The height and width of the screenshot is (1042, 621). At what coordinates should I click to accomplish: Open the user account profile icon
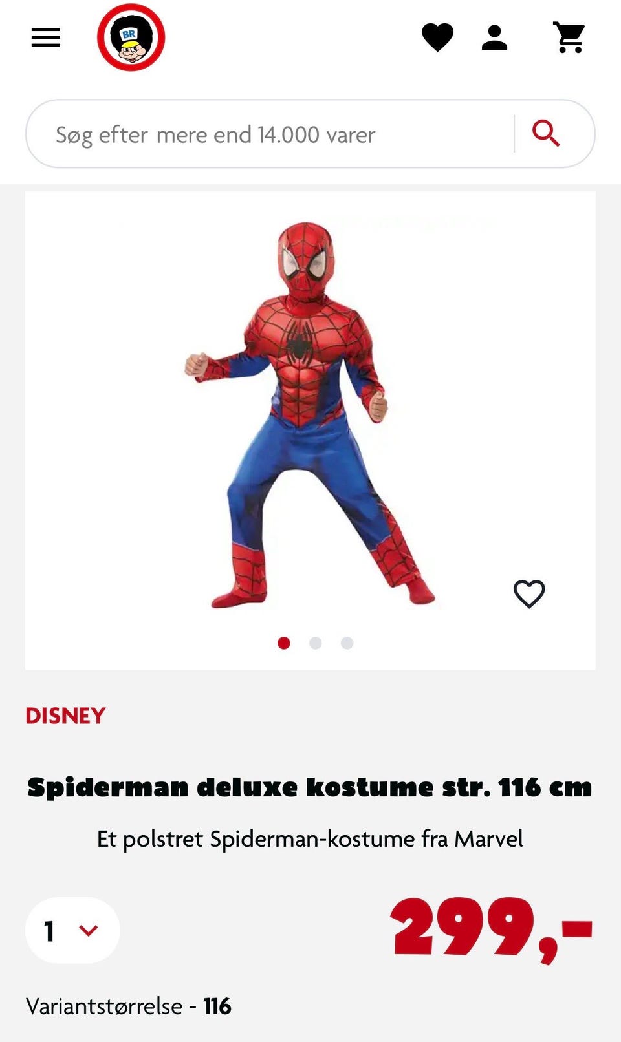coord(495,37)
